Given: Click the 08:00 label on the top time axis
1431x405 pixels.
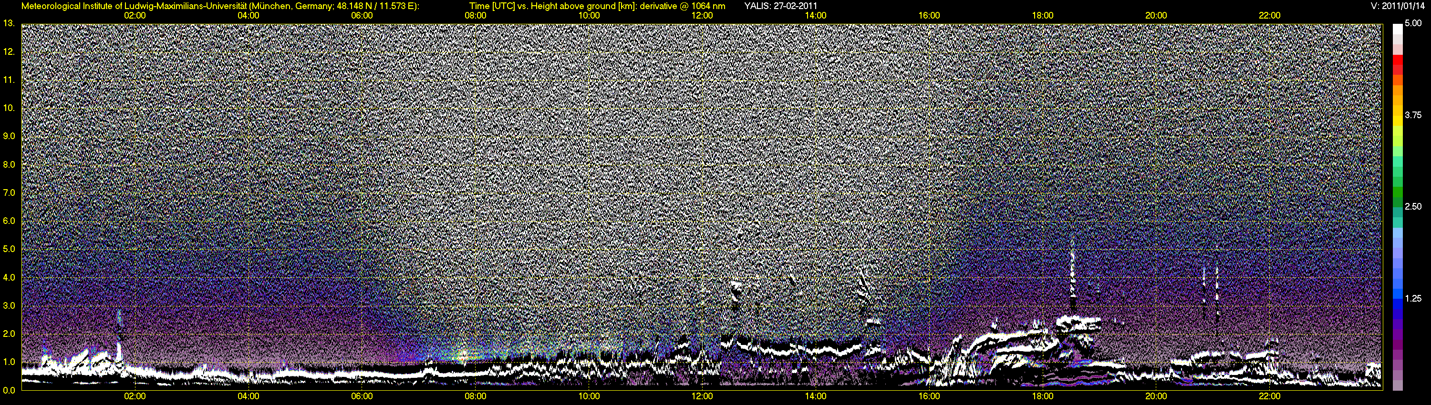Looking at the screenshot, I should click(476, 16).
